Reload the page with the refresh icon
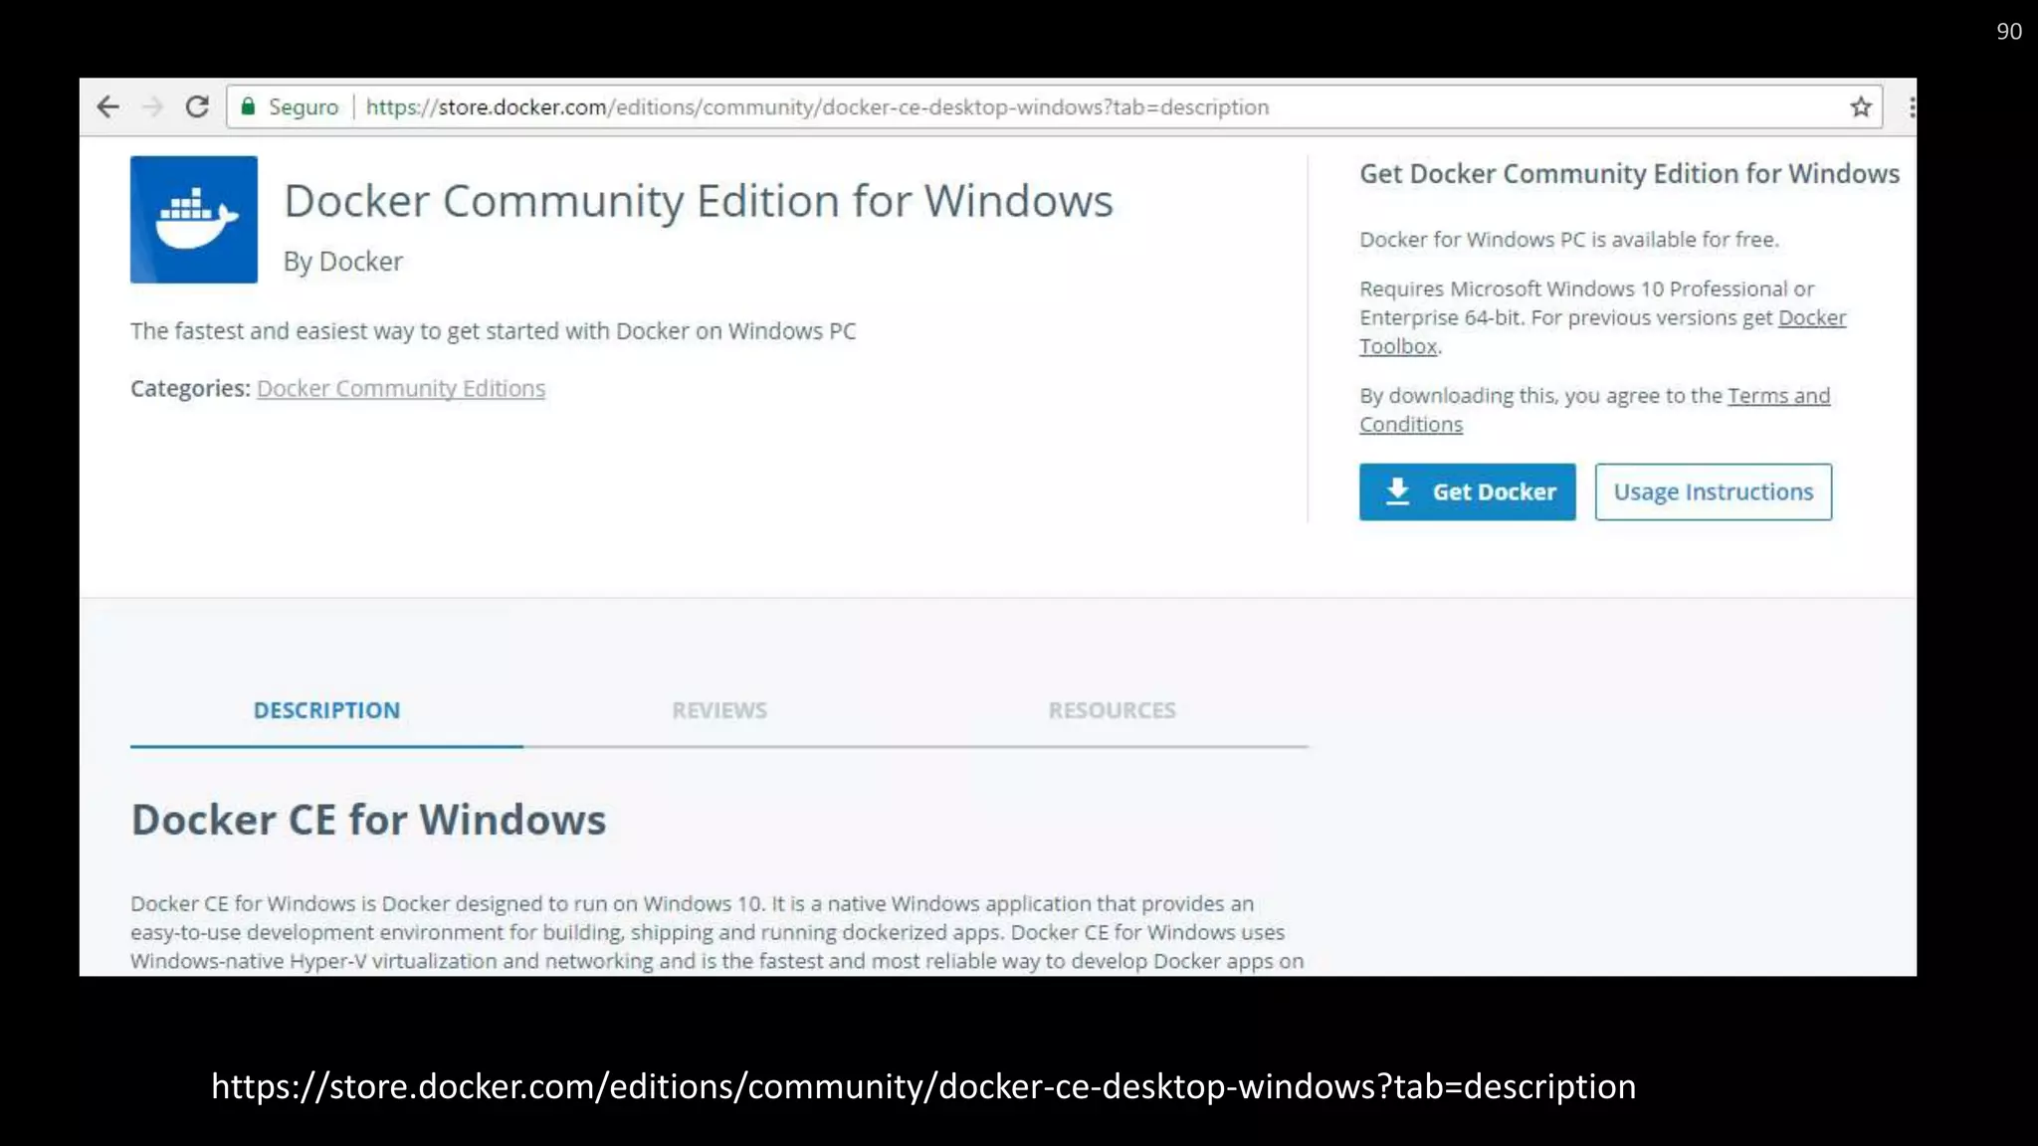This screenshot has height=1146, width=2038. [x=197, y=106]
